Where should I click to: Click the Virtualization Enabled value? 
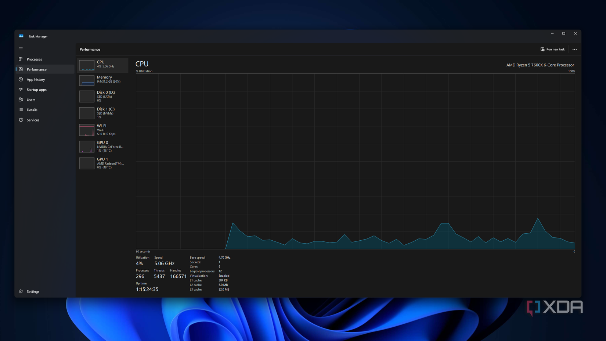(224, 276)
